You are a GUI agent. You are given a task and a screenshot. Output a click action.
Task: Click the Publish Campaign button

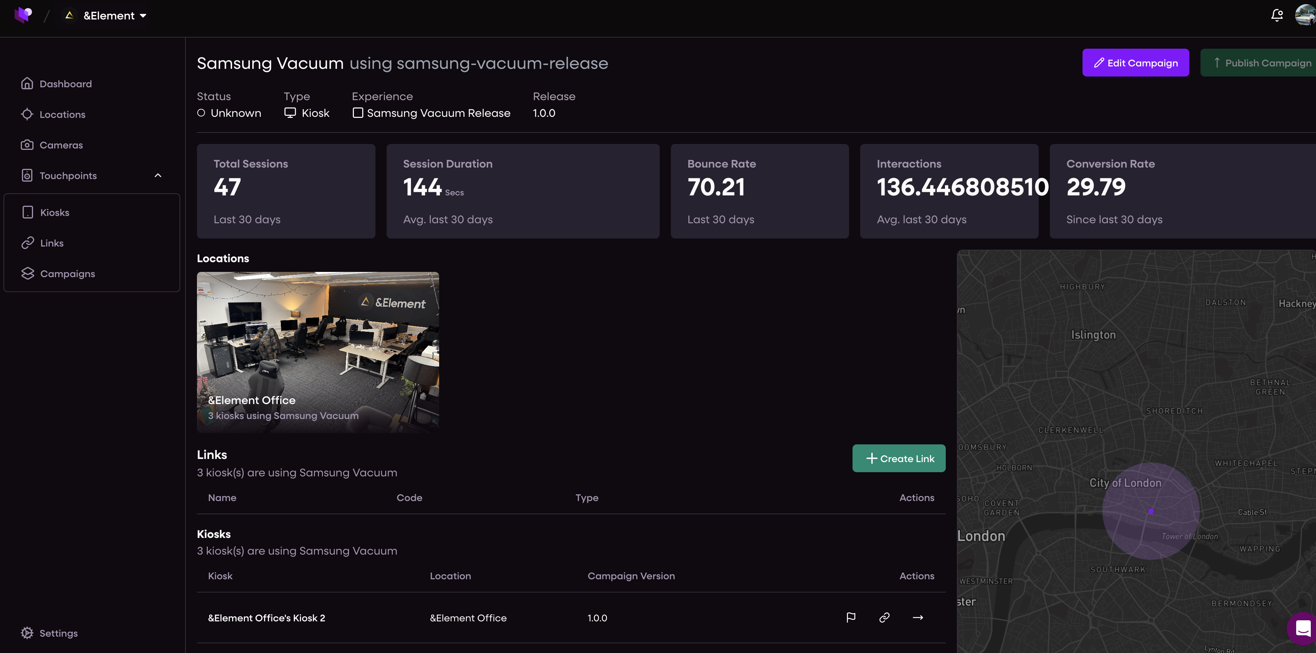1258,62
